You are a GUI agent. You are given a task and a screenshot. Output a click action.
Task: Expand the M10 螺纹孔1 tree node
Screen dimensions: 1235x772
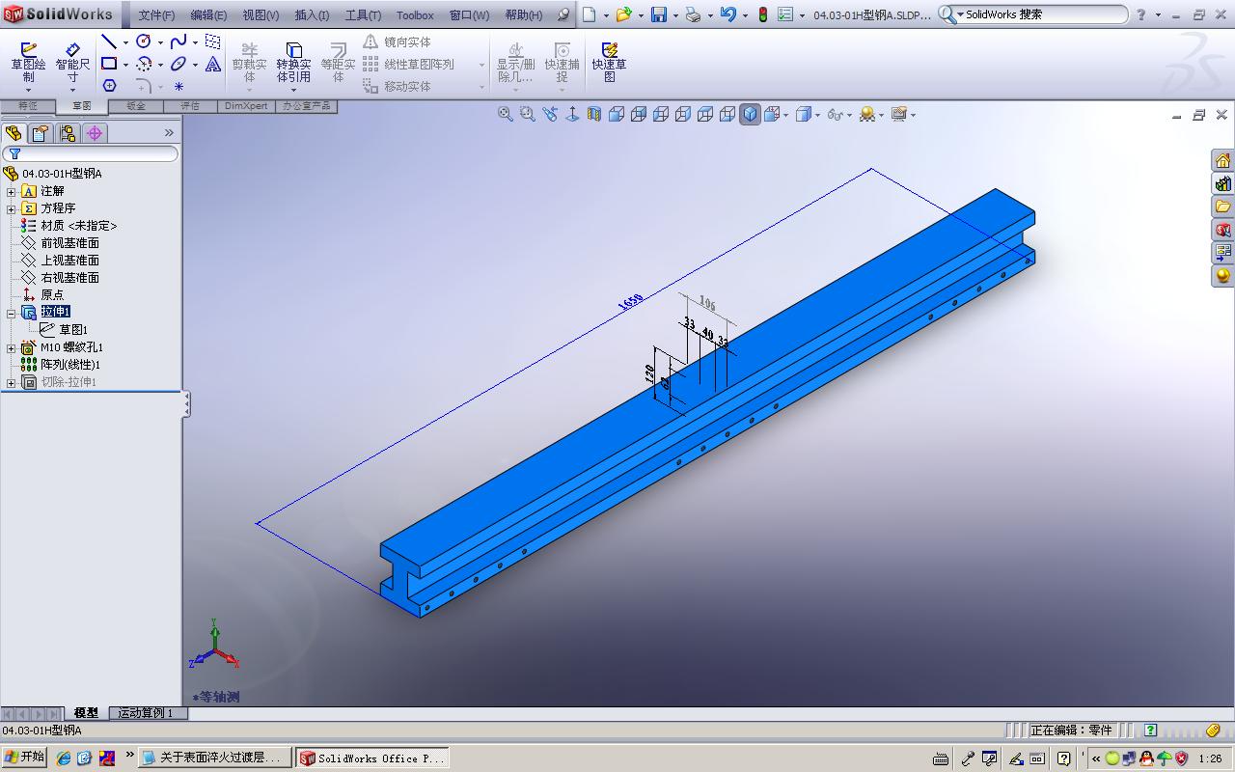pos(11,347)
